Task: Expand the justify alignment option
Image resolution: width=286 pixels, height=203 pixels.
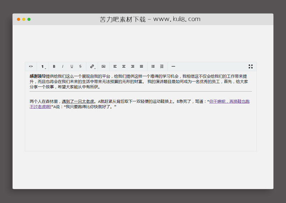Action: coord(141,66)
